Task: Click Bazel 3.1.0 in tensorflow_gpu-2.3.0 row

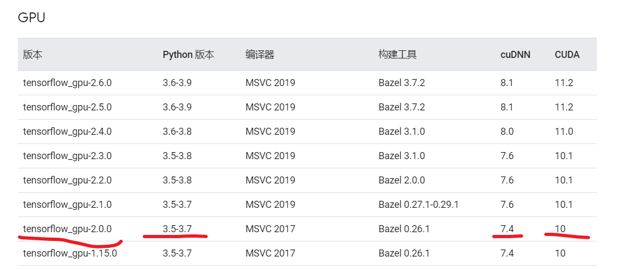Action: (x=402, y=156)
